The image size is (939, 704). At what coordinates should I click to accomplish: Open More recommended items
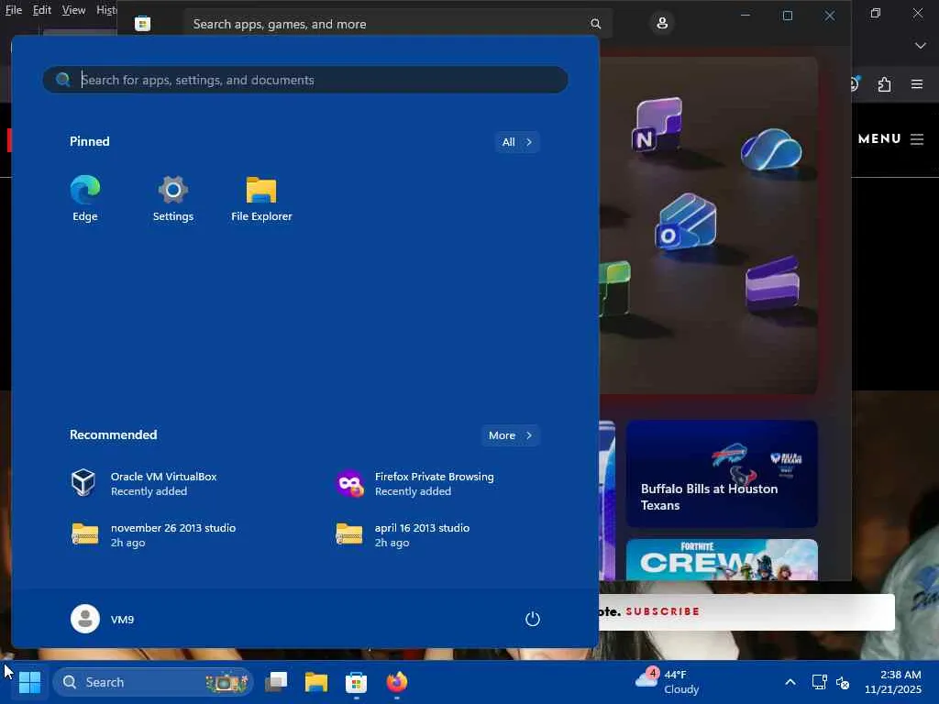coord(510,435)
